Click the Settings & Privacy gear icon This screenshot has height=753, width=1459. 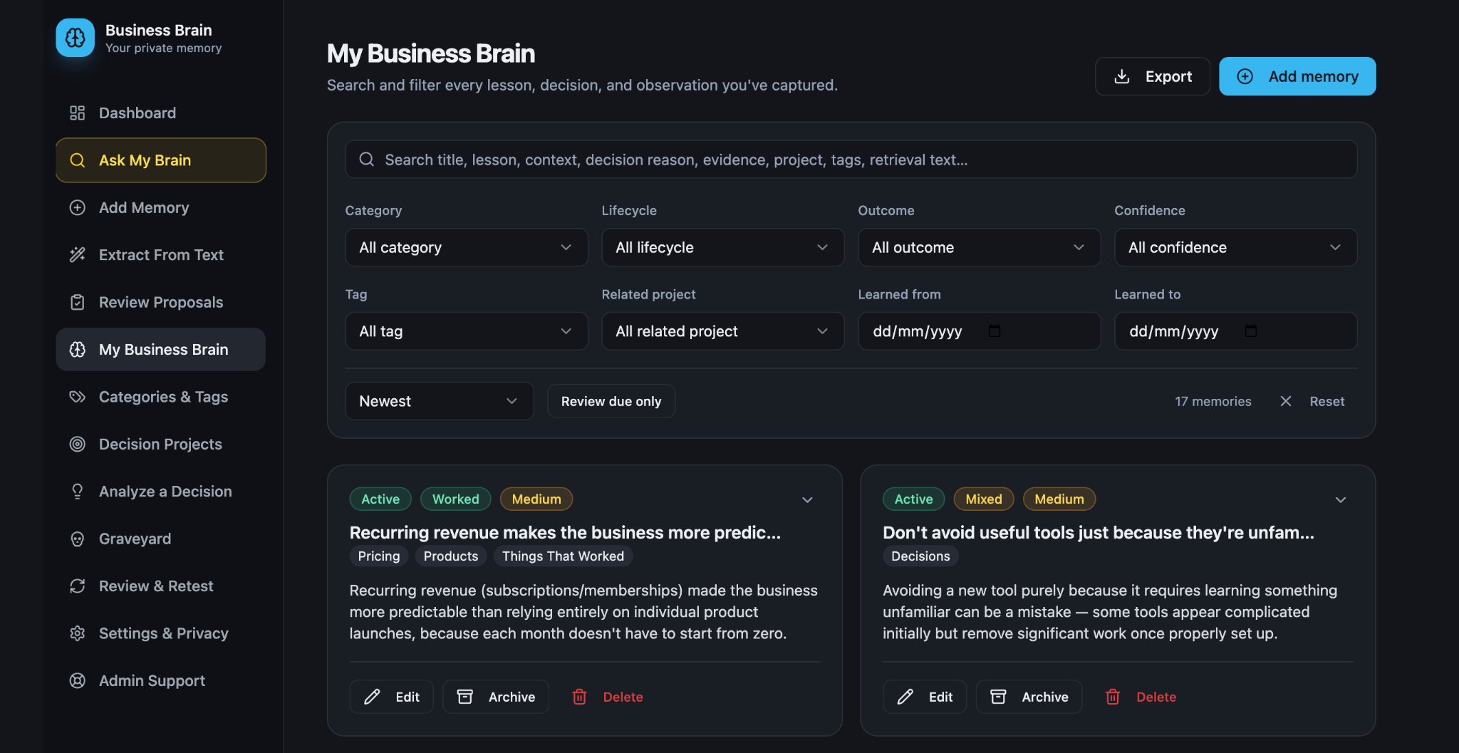click(77, 633)
